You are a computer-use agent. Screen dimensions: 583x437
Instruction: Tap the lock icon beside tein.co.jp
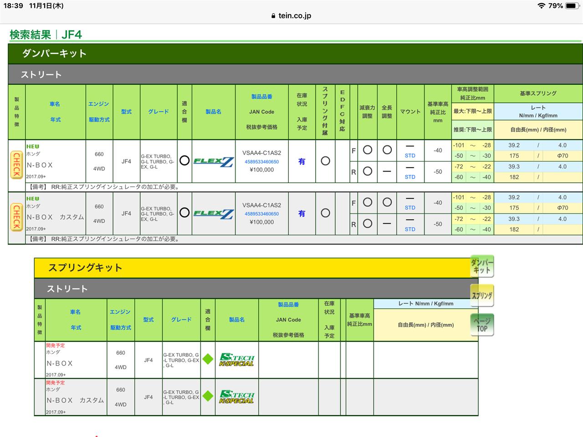273,16
